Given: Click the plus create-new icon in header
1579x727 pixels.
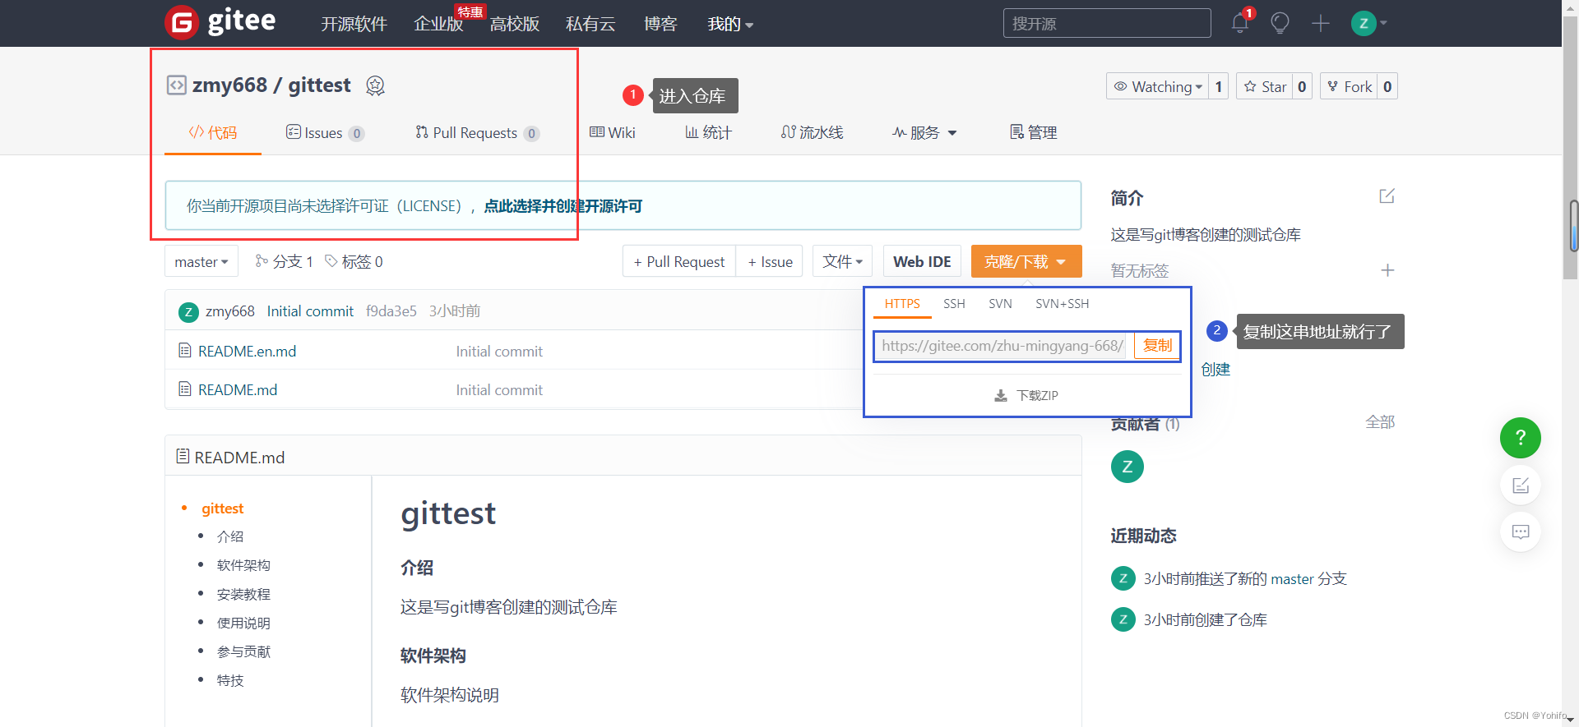Looking at the screenshot, I should 1321,23.
